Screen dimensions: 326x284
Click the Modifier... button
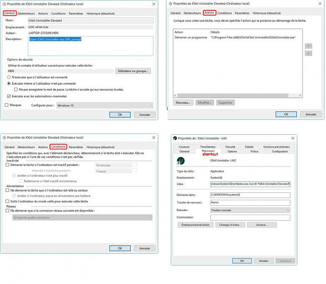point(205,102)
